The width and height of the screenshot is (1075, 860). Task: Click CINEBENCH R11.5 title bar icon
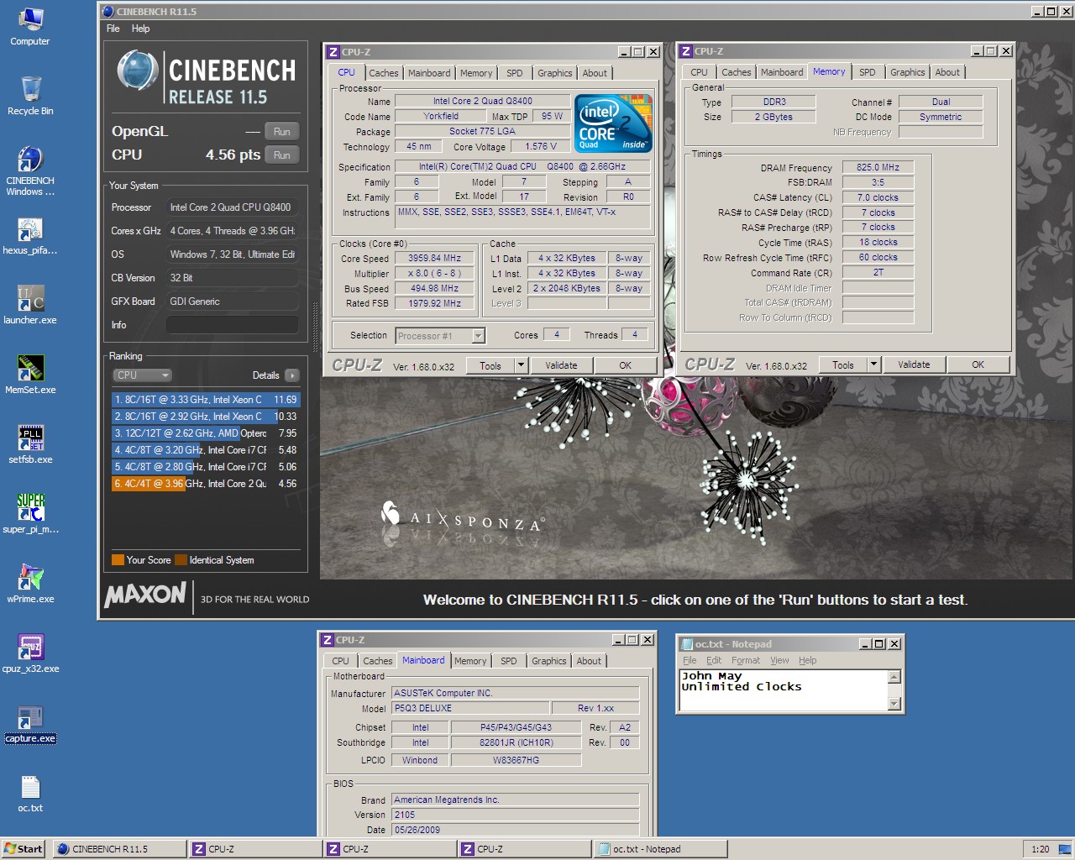pyautogui.click(x=107, y=12)
